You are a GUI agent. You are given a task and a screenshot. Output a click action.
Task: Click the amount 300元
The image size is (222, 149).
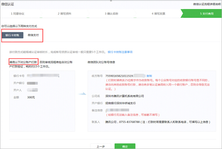31,97
